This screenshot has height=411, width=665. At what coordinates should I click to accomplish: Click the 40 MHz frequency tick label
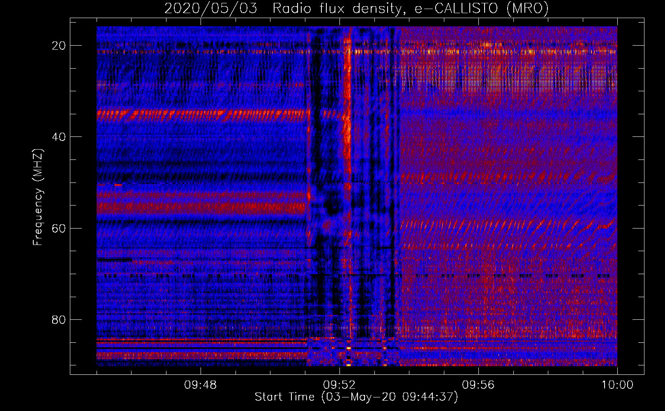59,137
